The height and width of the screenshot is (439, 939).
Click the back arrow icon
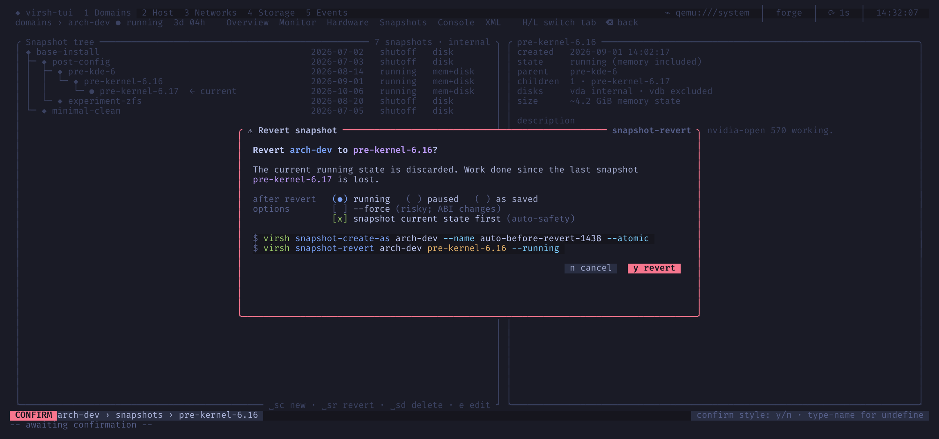pyautogui.click(x=609, y=22)
